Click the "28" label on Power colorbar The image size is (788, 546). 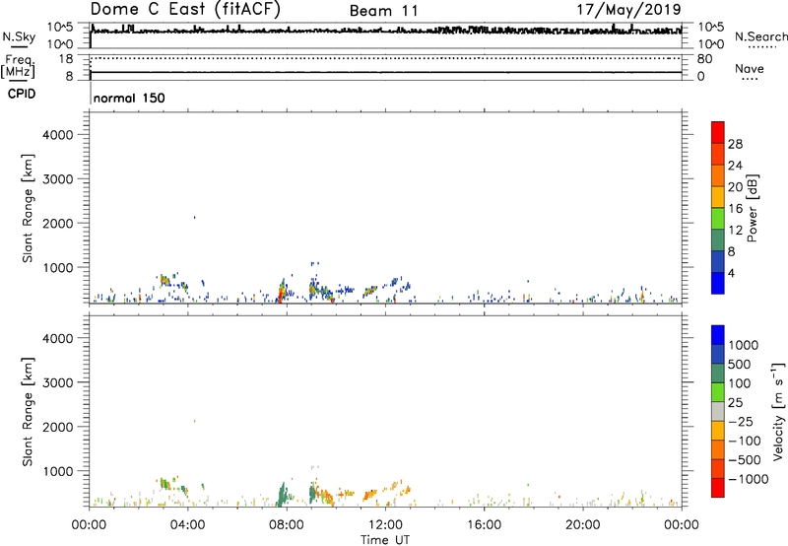(x=735, y=144)
